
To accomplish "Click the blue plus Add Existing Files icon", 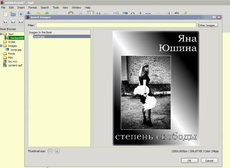I will pos(21,14).
